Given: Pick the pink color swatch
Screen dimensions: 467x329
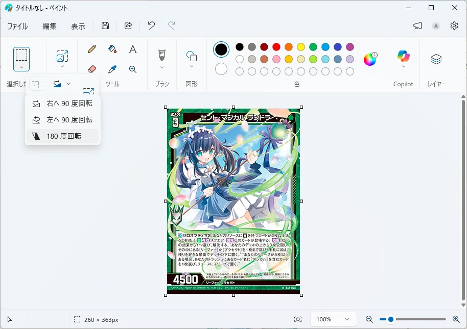Looking at the screenshot, I should (x=276, y=59).
